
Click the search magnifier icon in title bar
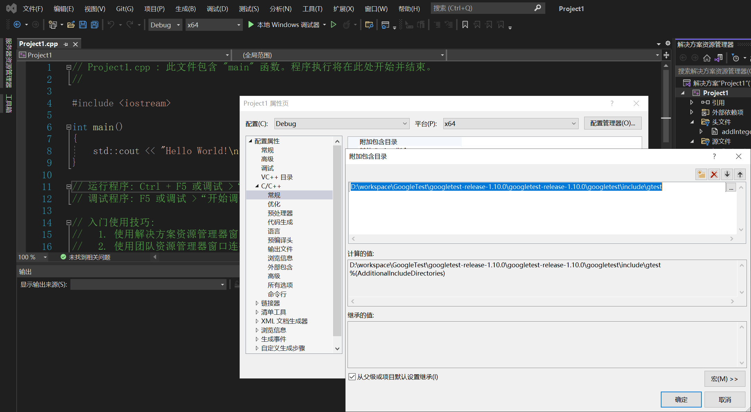pyautogui.click(x=538, y=8)
